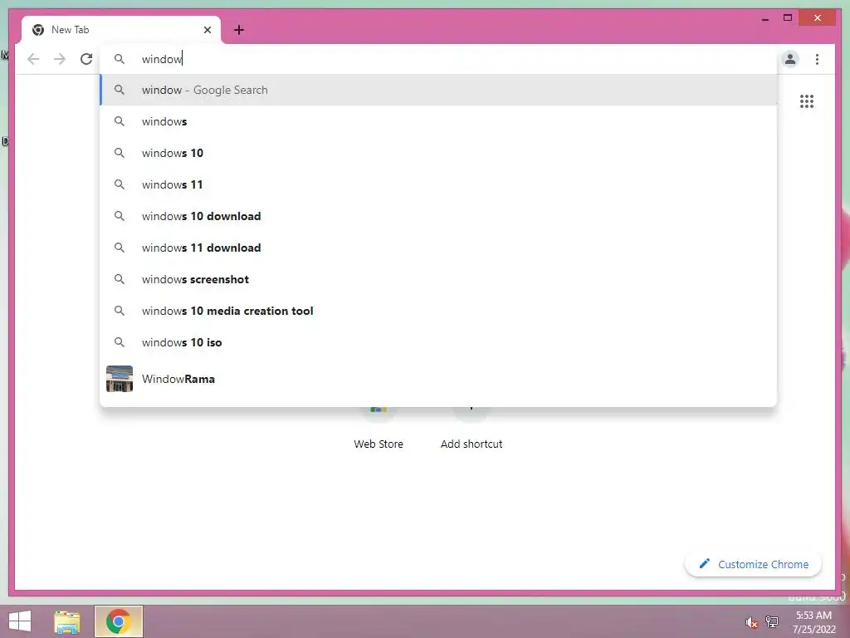The width and height of the screenshot is (850, 638).
Task: Open the Google apps grid icon
Action: [807, 101]
